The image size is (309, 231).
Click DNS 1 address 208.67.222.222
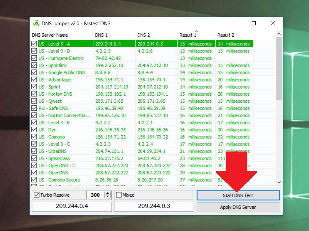pos(112,172)
